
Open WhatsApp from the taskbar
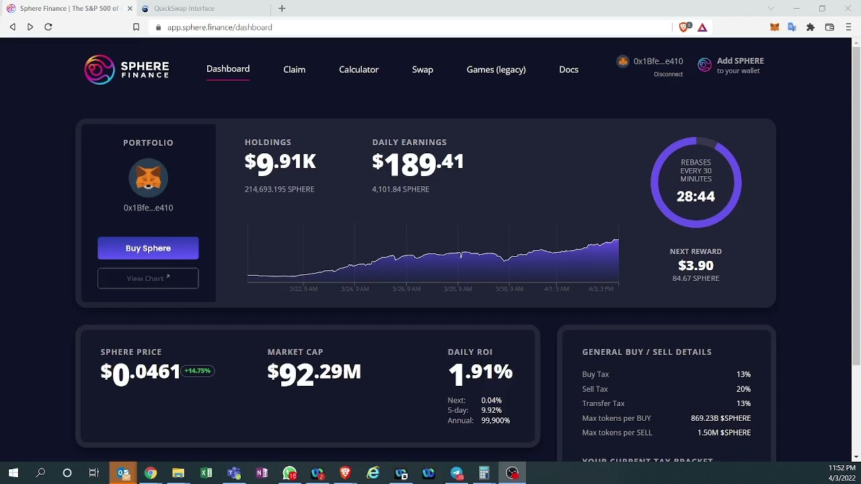tap(290, 473)
